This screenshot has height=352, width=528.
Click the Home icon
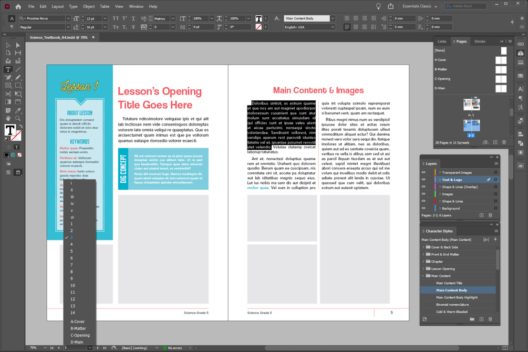[18, 6]
